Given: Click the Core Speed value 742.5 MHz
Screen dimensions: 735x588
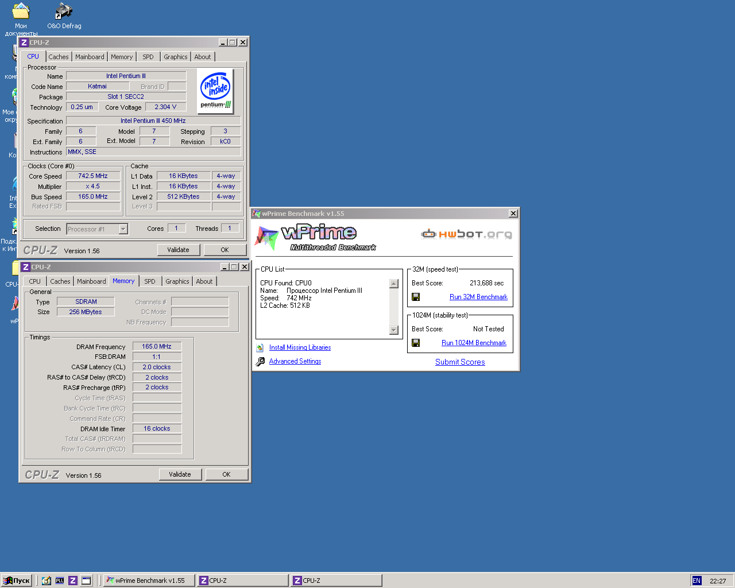Looking at the screenshot, I should pos(93,176).
